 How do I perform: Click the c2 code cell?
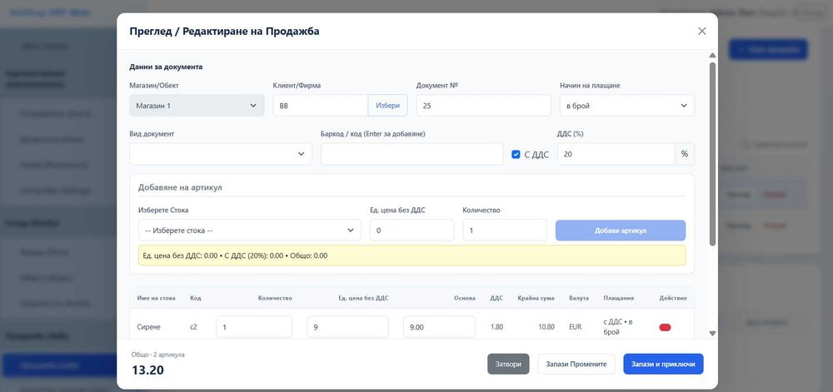(x=193, y=327)
